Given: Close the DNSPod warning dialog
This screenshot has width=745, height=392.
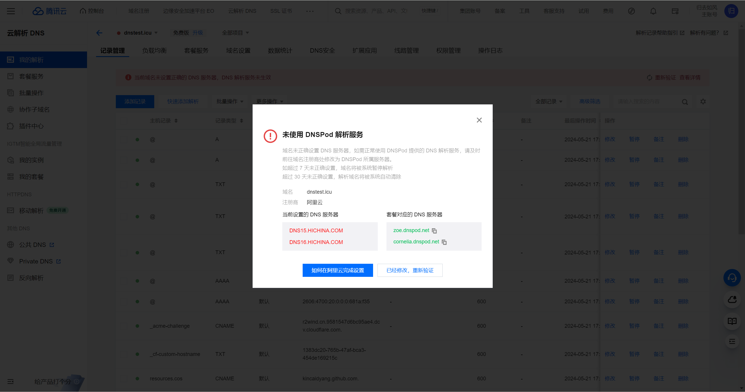Looking at the screenshot, I should [479, 120].
